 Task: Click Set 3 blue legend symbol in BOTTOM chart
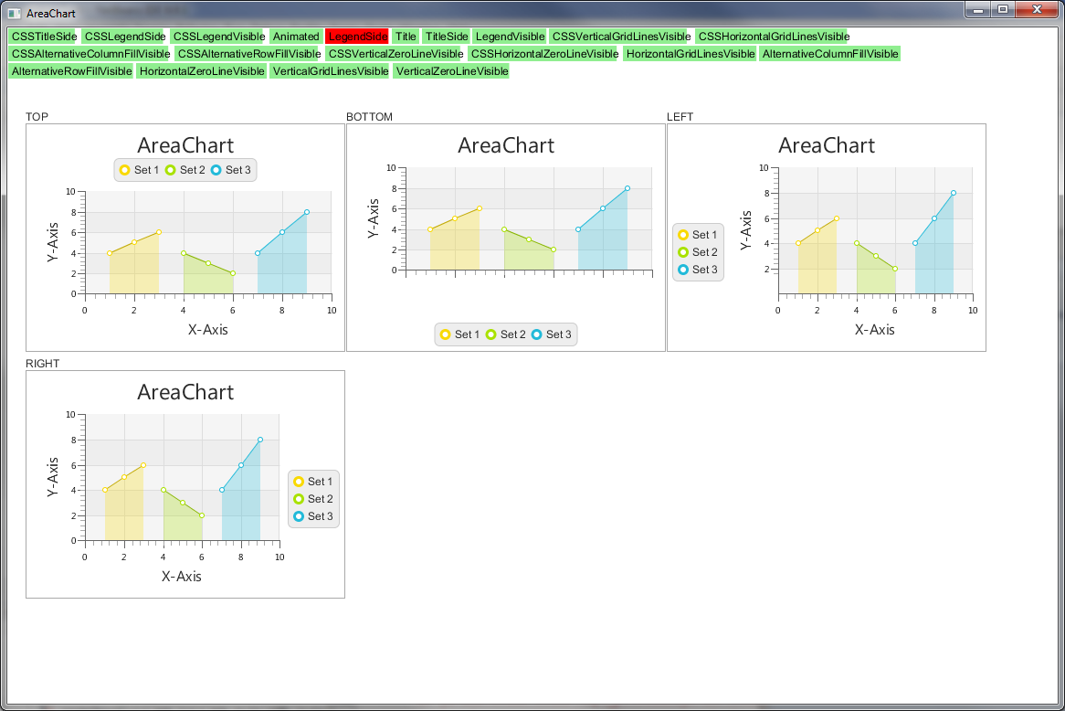tap(537, 334)
